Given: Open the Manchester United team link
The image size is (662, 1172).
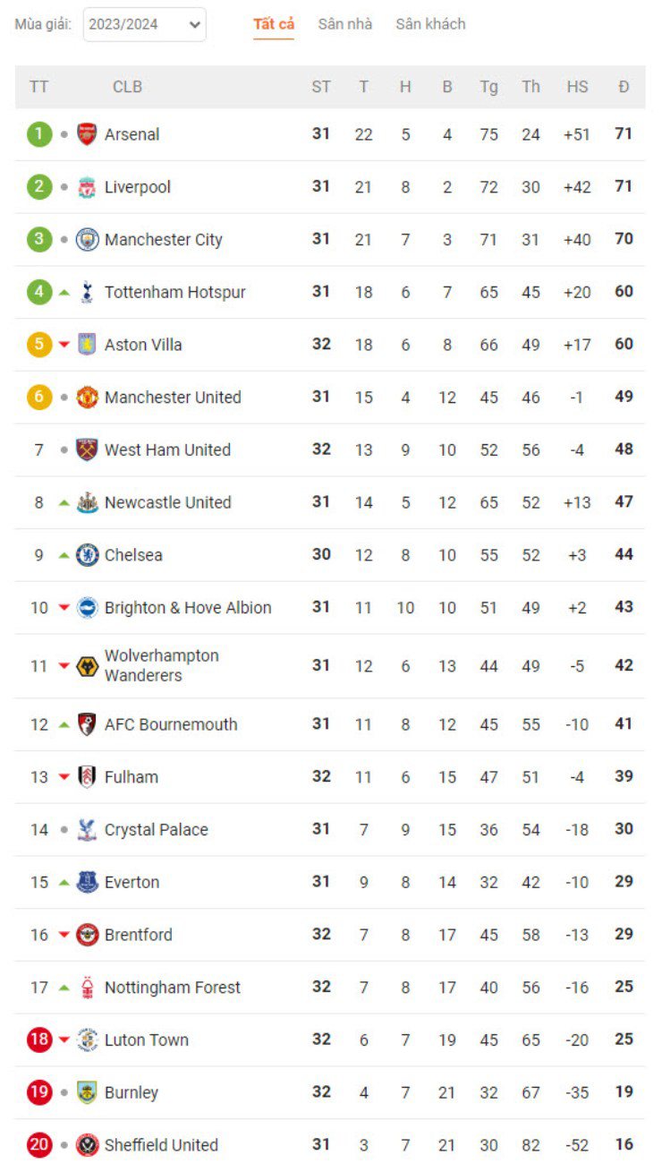Looking at the screenshot, I should tap(173, 398).
